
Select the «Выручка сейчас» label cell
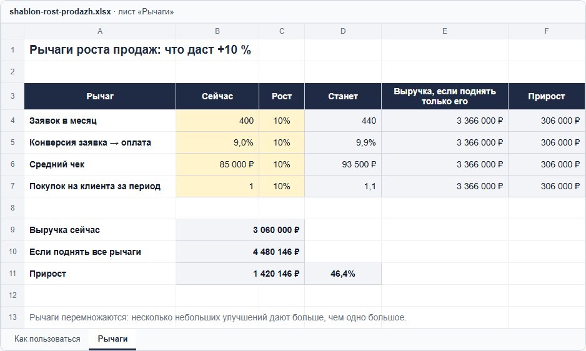click(x=100, y=230)
